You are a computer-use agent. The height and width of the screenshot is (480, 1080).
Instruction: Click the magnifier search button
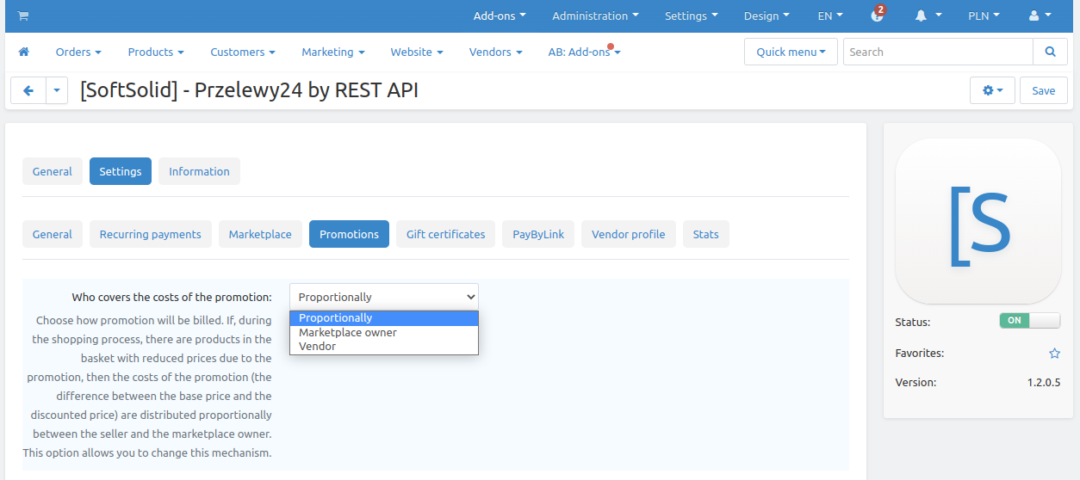(1050, 52)
